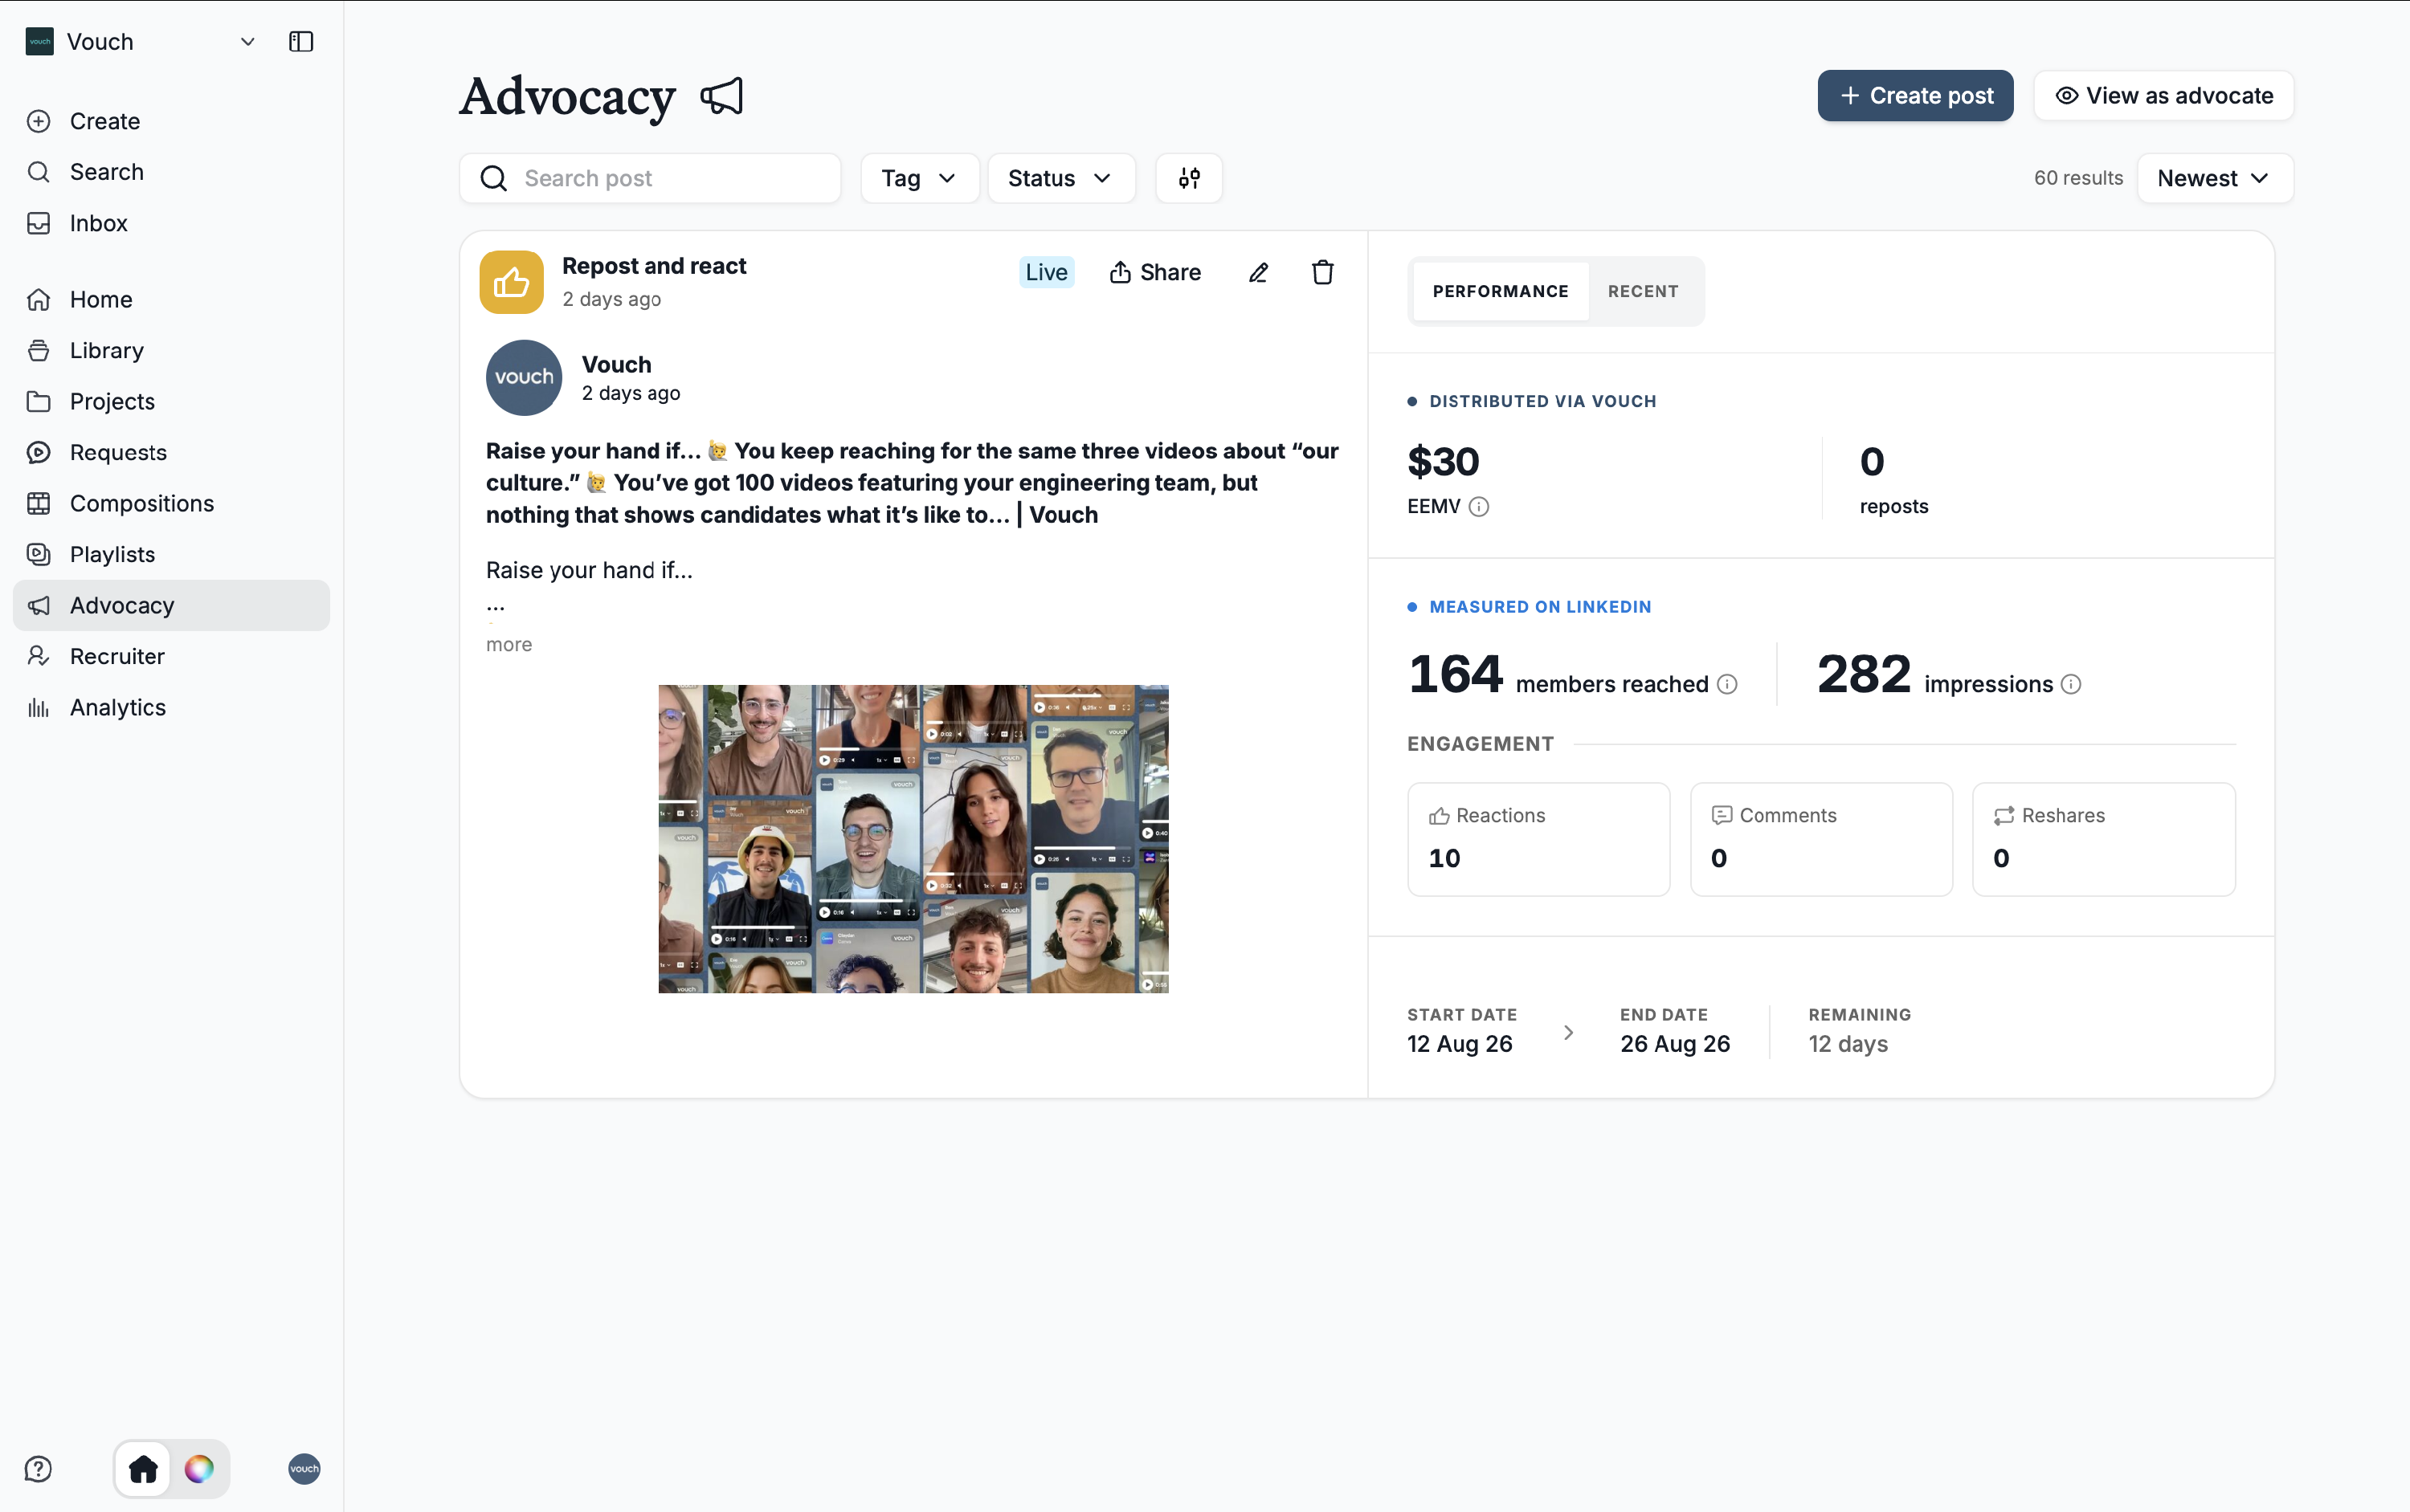Switch to the Performance tab

tap(1500, 291)
